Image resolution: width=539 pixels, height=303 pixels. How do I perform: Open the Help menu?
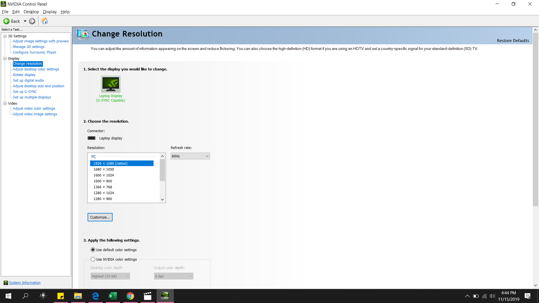pos(65,12)
